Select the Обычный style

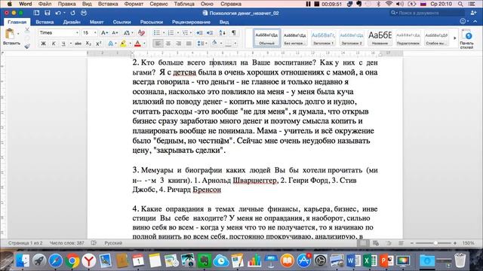[266, 38]
